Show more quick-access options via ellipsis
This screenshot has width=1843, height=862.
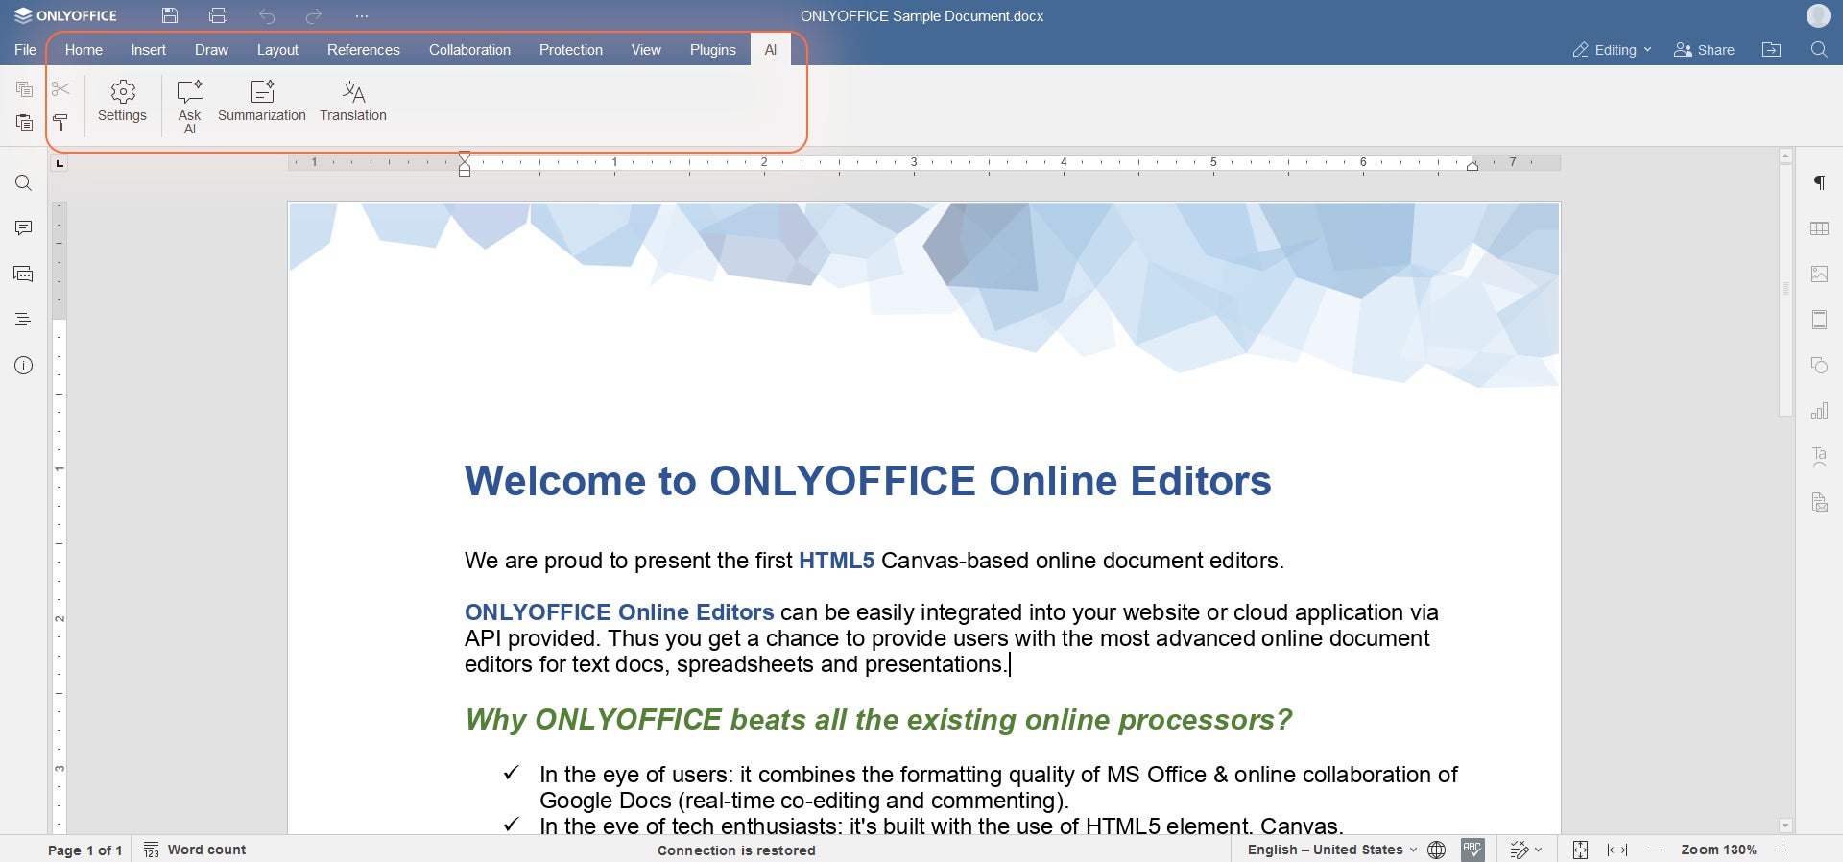pos(362,16)
